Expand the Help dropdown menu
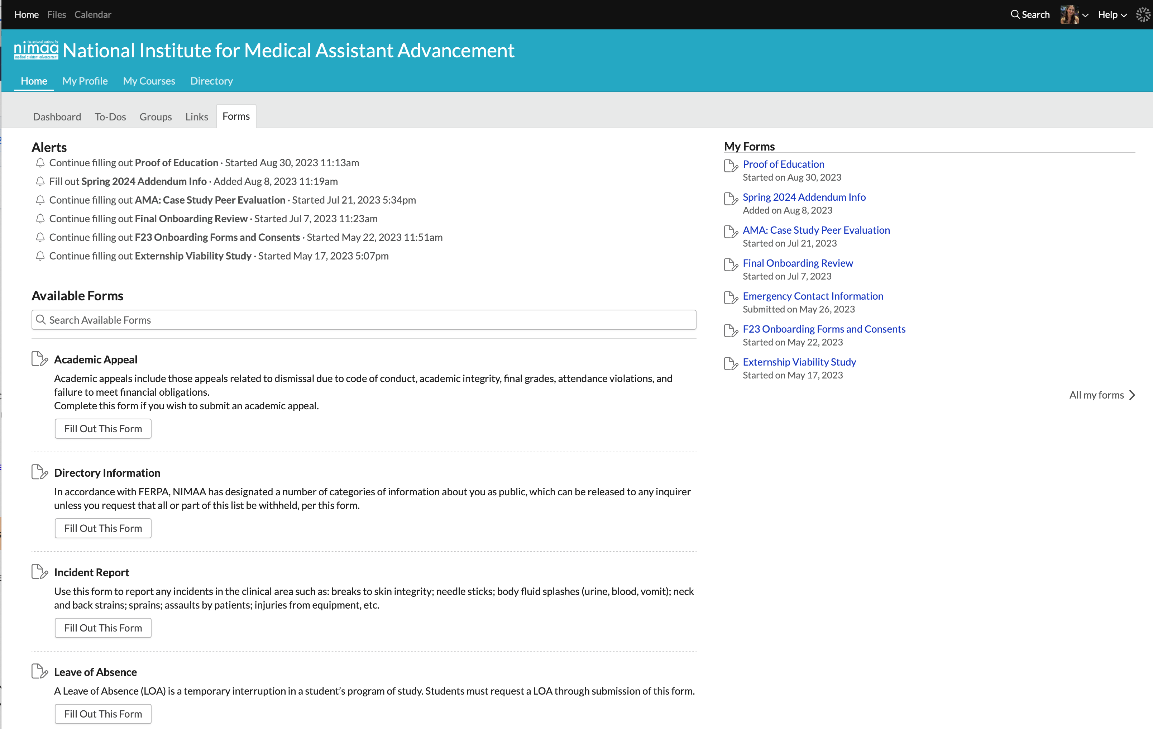 pos(1112,15)
